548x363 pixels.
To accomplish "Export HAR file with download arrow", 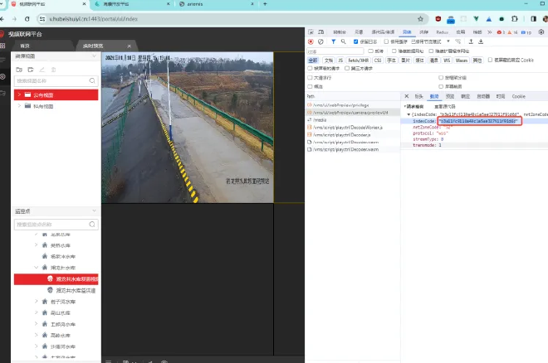I will pyautogui.click(x=481, y=41).
